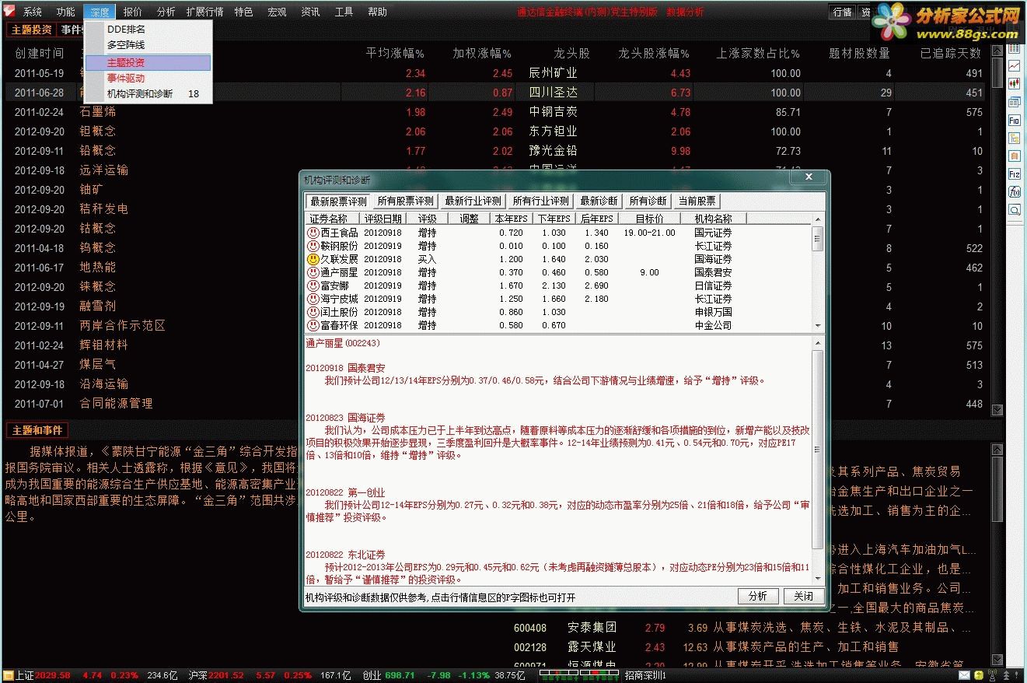Switch to 最新诊断 tab
Screen dimensions: 1027x683
tap(599, 201)
